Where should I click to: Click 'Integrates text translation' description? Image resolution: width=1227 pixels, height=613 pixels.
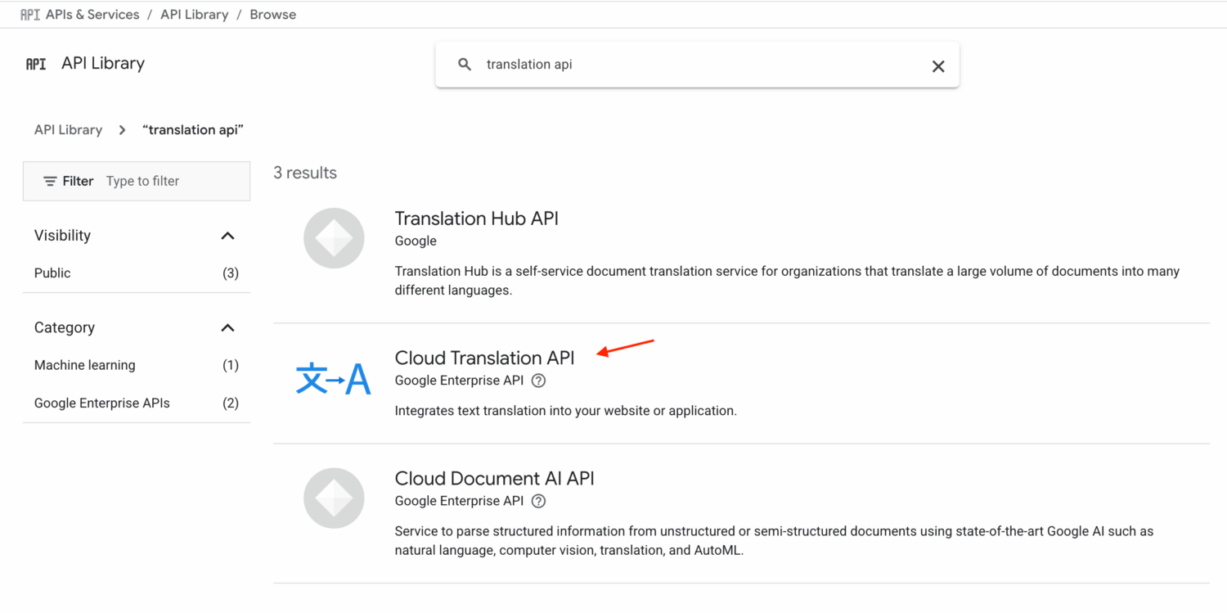pyautogui.click(x=566, y=411)
